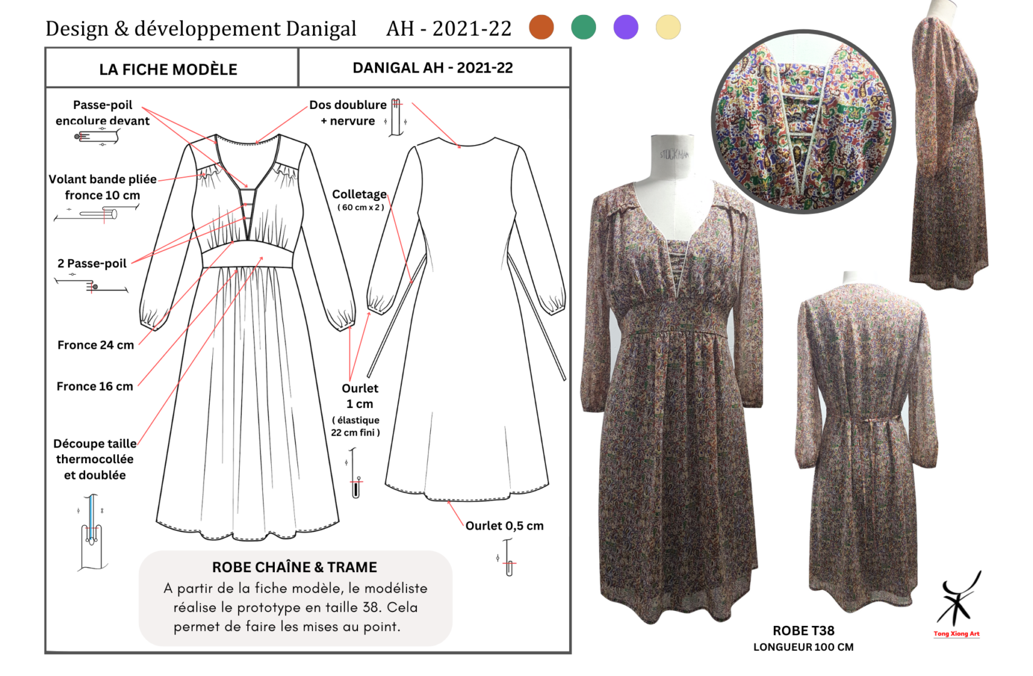Click the LA FICHE MODÈLE header
Screen dimensions: 1033x676
click(x=168, y=69)
